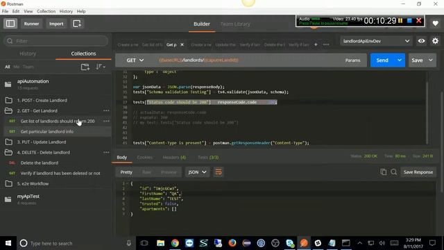Image resolution: width=444 pixels, height=250 pixels.
Task: Open environment quick look eye icon
Action: pos(421,41)
